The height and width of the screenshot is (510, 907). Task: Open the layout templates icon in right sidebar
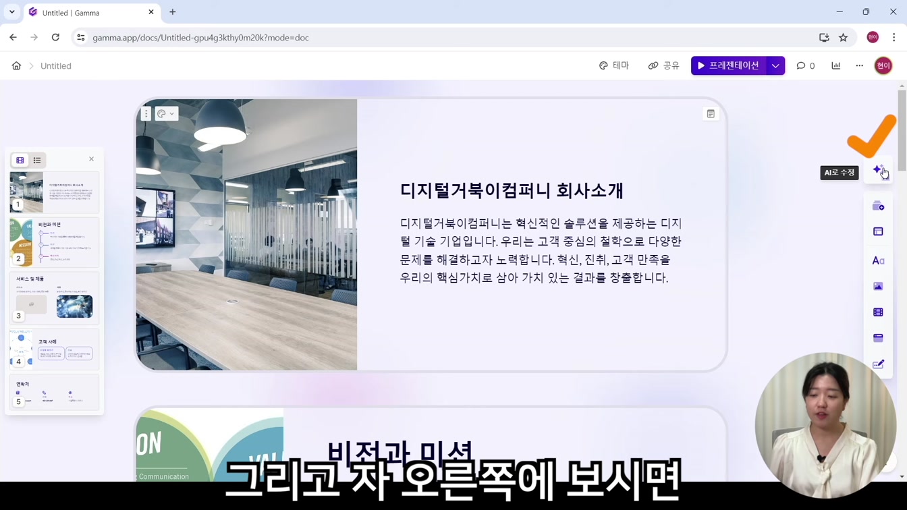(878, 231)
